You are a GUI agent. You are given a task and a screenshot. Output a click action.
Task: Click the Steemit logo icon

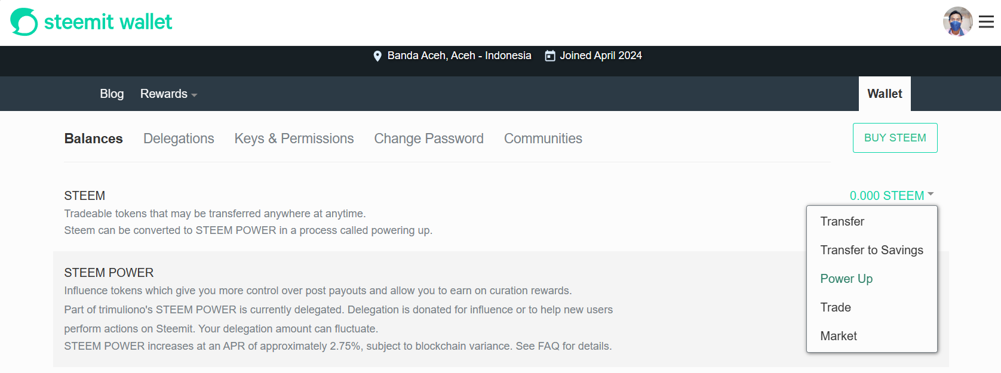[24, 22]
